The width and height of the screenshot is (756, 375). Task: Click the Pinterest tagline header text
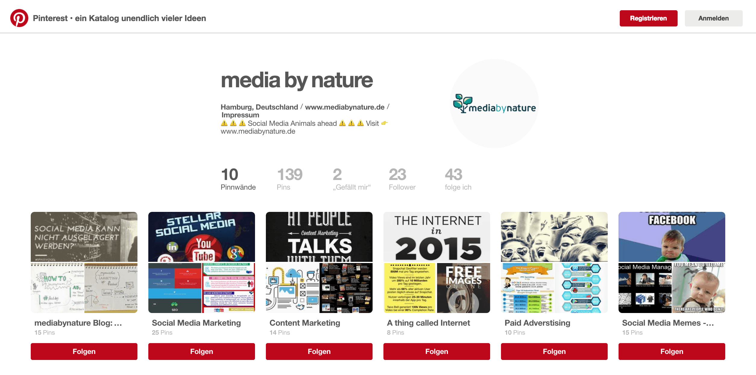click(x=119, y=18)
